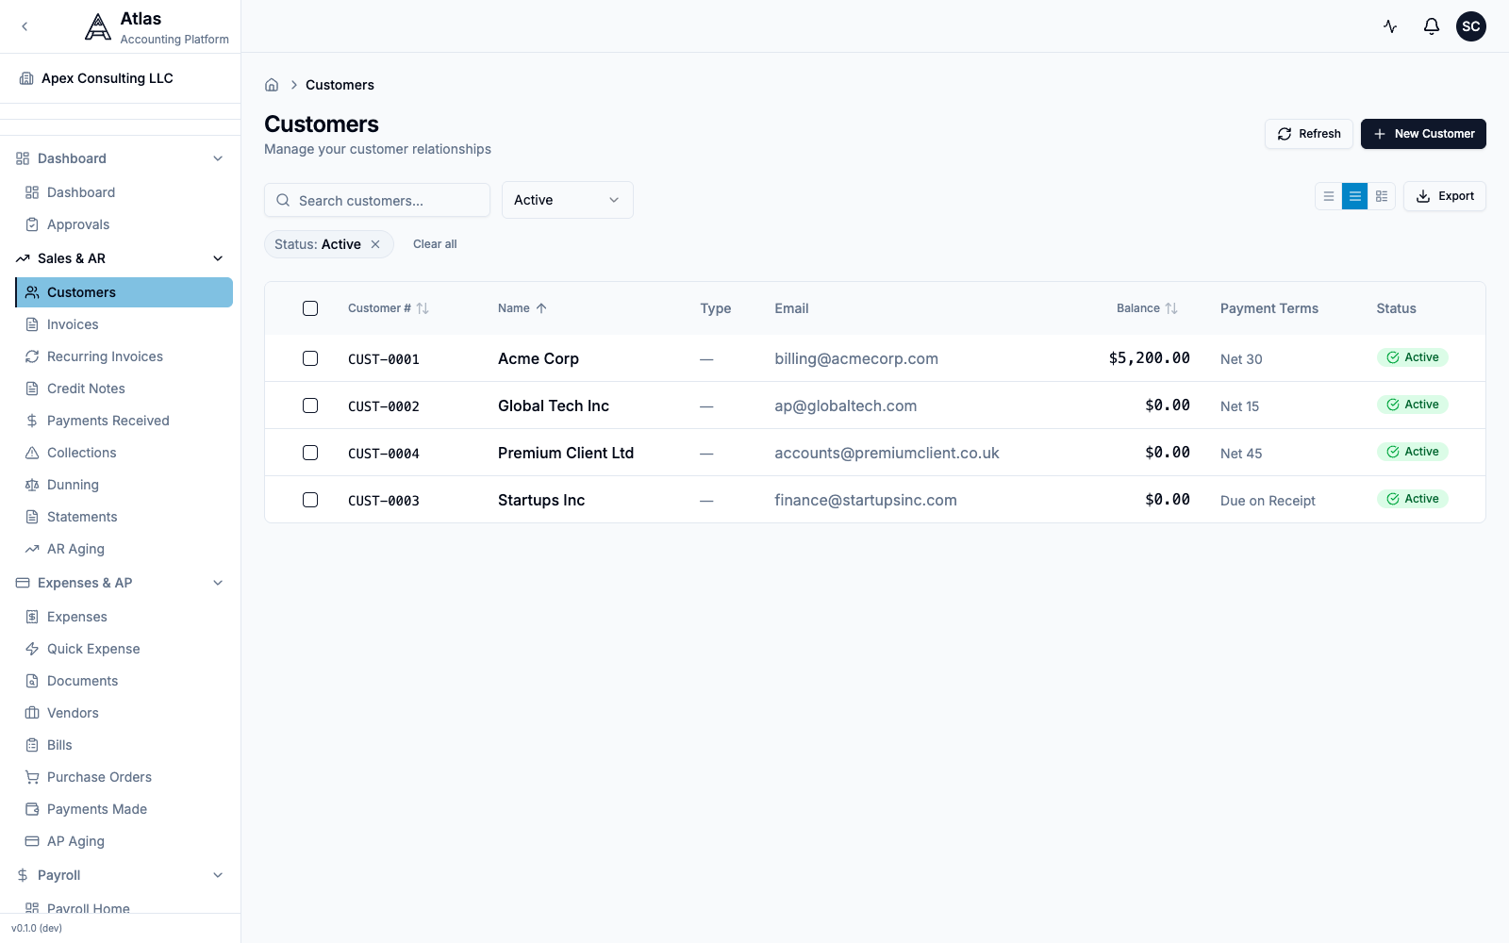Select the default row density view icon
This screenshot has width=1509, height=943.
pos(1355,196)
